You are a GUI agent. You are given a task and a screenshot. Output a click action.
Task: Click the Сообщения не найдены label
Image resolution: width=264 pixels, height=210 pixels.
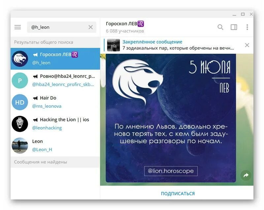click(41, 162)
